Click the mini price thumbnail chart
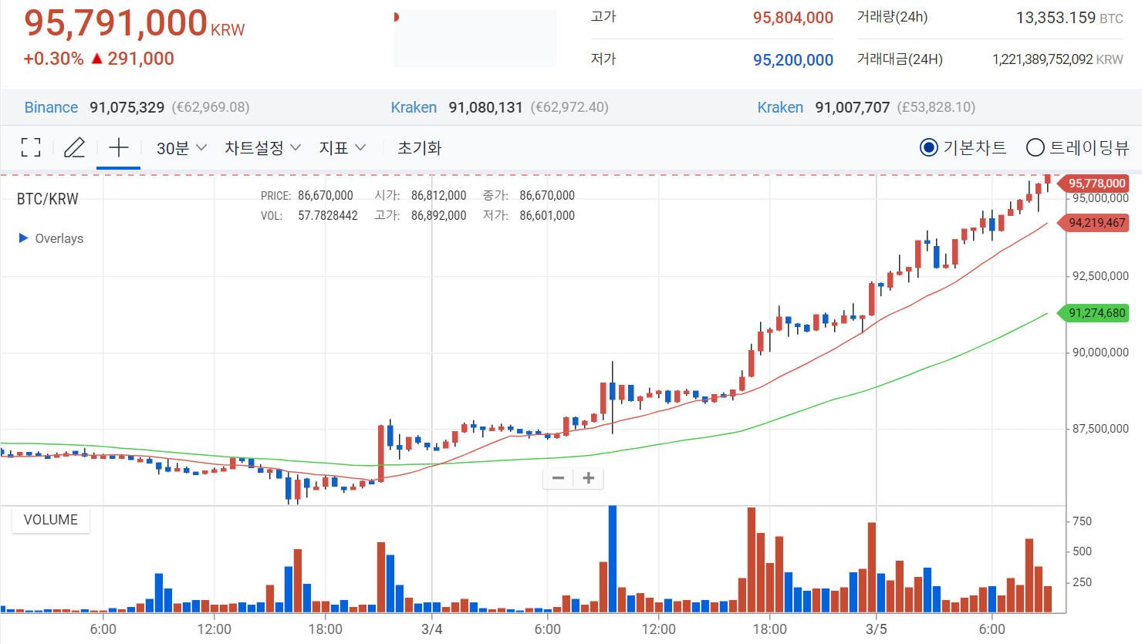 475,38
